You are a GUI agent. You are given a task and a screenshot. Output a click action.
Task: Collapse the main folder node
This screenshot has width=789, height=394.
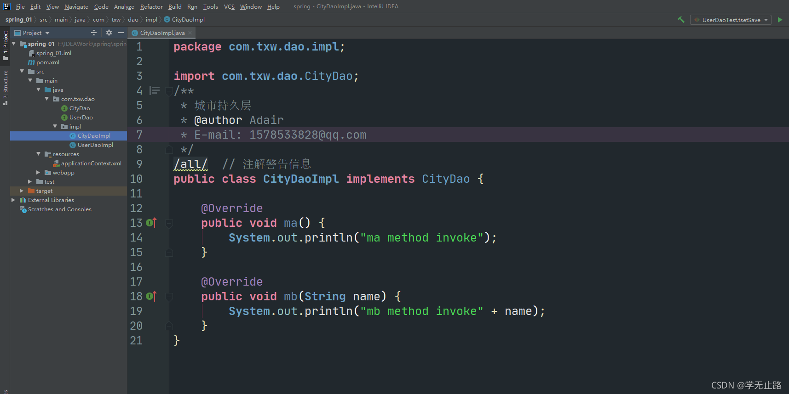point(30,80)
